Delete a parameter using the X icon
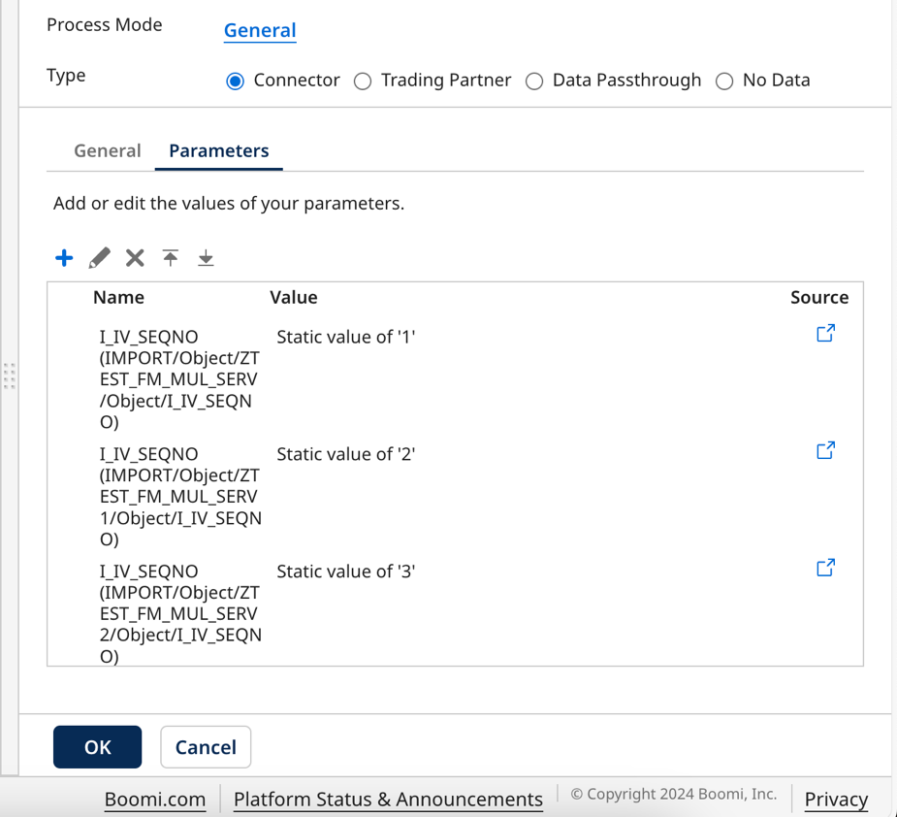Viewport: 897px width, 817px height. (134, 257)
